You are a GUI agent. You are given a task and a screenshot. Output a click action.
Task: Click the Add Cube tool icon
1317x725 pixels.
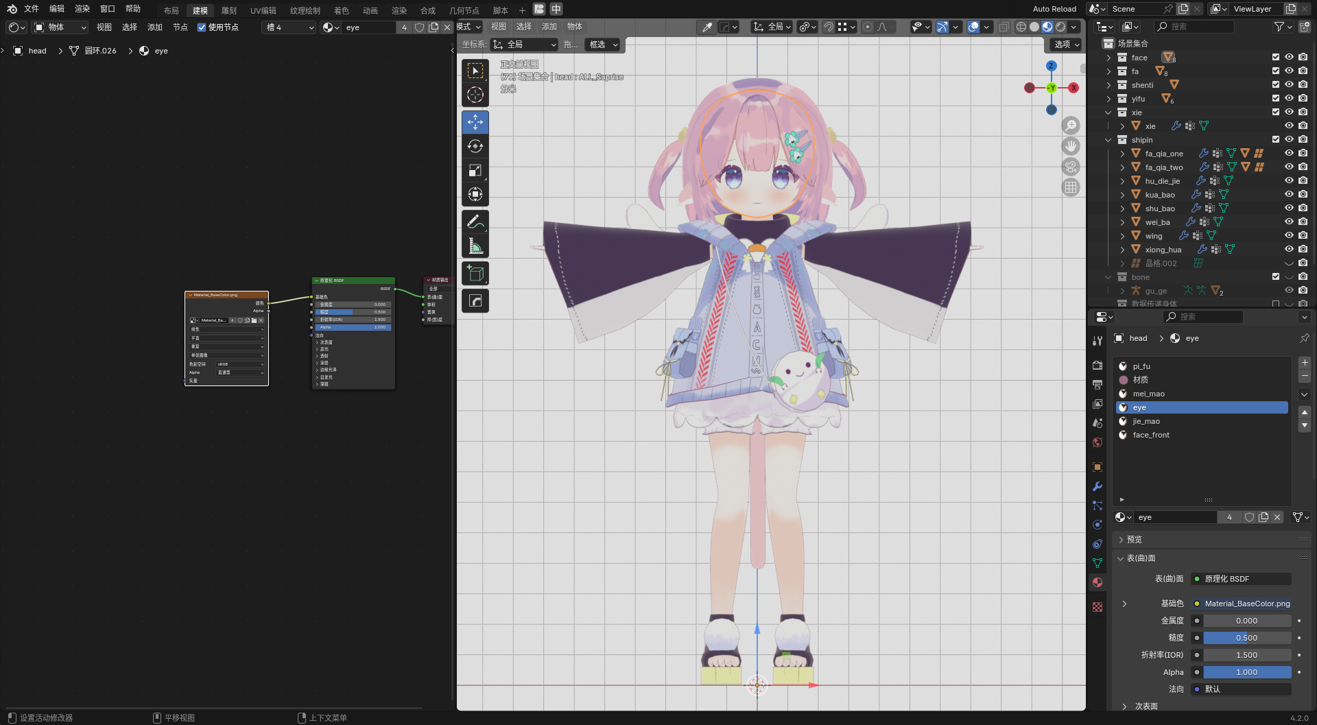(x=475, y=274)
